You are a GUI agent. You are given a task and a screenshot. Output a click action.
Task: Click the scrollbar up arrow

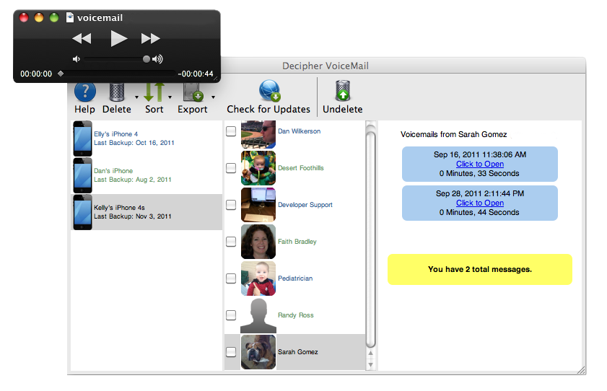pyautogui.click(x=370, y=353)
